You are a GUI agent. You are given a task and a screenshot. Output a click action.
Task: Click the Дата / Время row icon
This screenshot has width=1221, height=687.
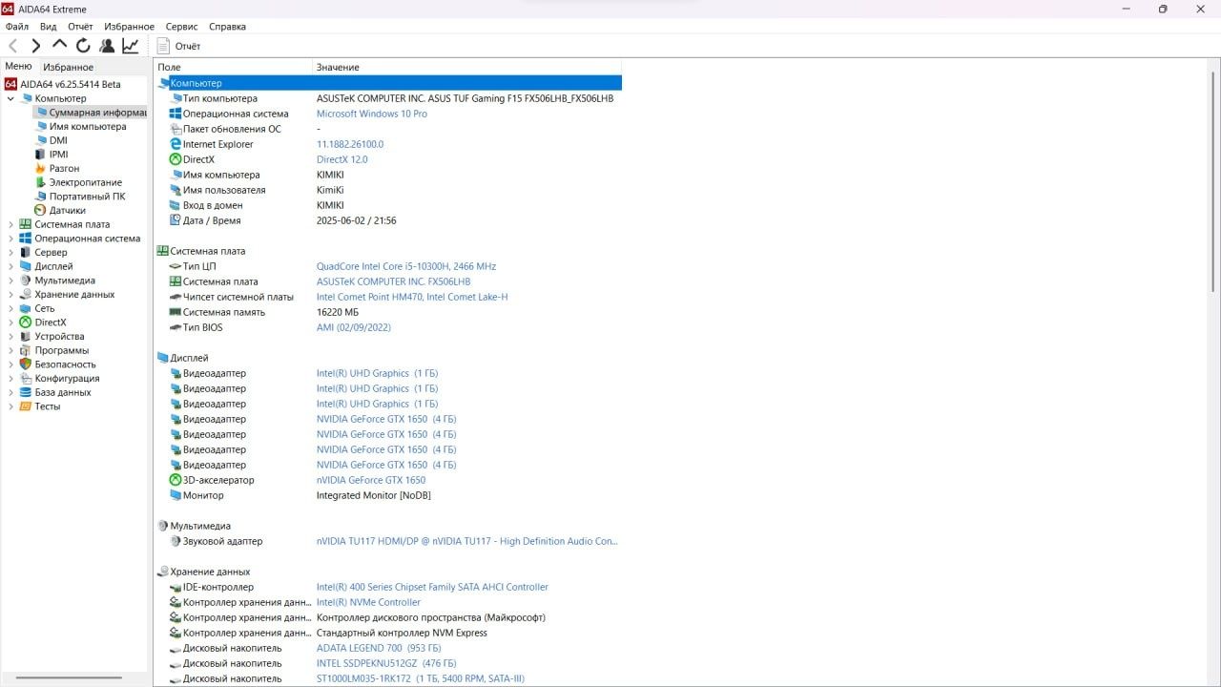[176, 220]
